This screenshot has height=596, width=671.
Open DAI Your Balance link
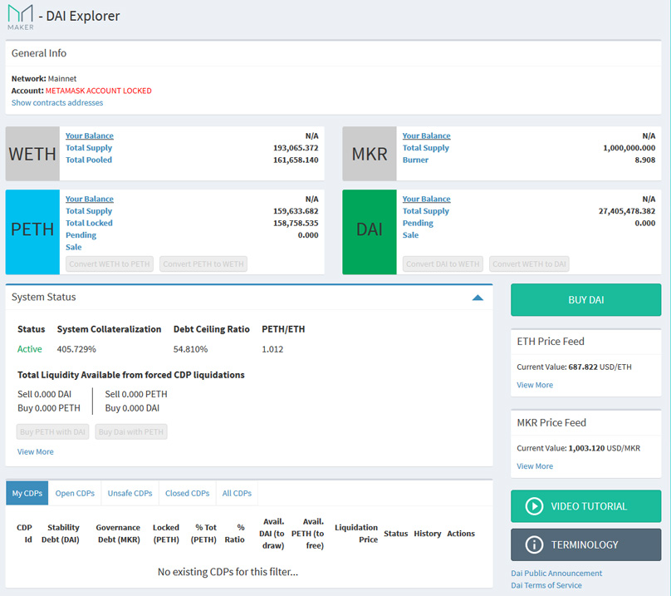coord(426,199)
